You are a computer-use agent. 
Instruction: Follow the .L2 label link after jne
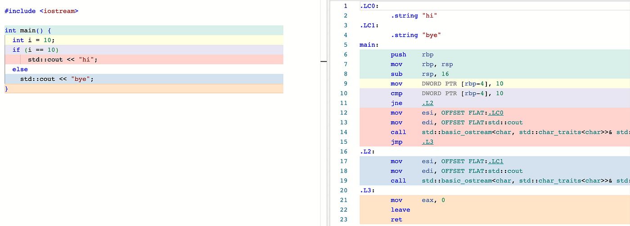427,103
